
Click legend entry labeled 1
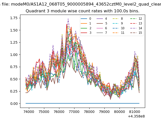tap(86, 23)
